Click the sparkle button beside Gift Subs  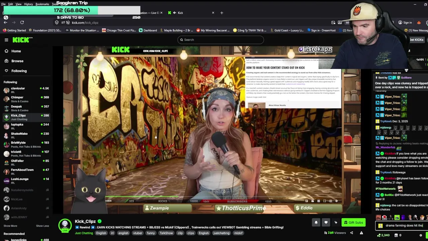tap(336, 222)
